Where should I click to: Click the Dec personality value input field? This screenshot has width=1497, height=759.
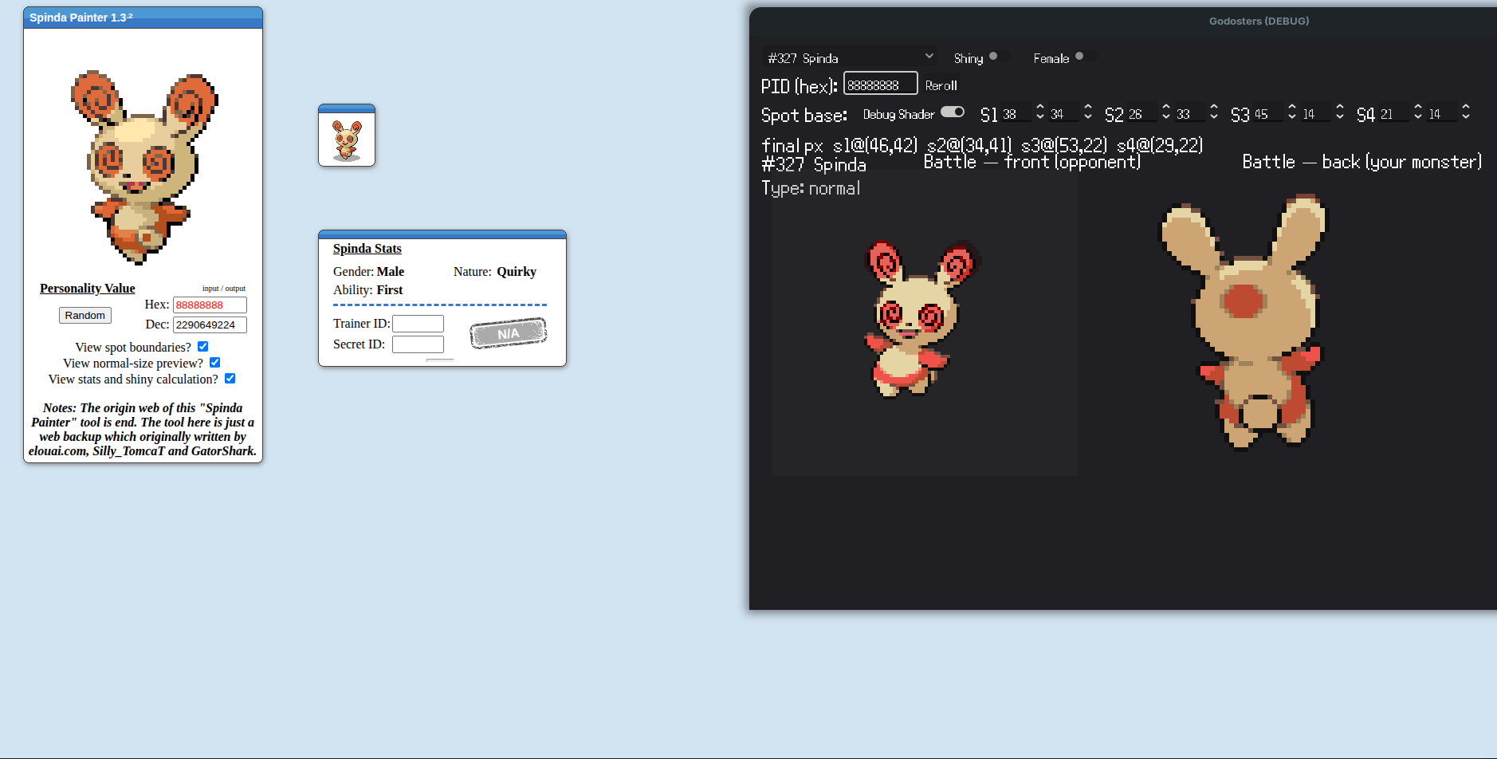(x=210, y=324)
